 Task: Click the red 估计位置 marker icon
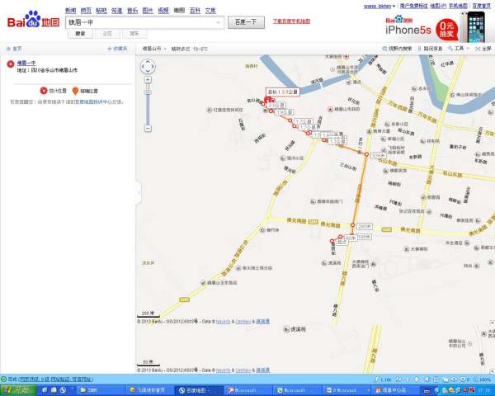(x=43, y=90)
